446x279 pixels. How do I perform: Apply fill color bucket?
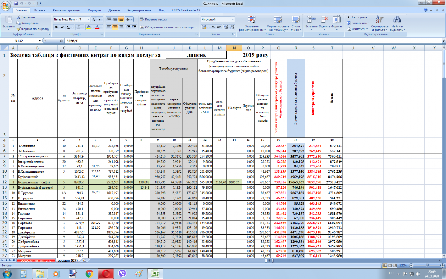[x=88, y=27]
